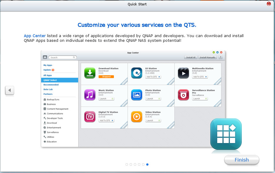Select the Education category
The image size is (275, 173).
tap(50, 142)
